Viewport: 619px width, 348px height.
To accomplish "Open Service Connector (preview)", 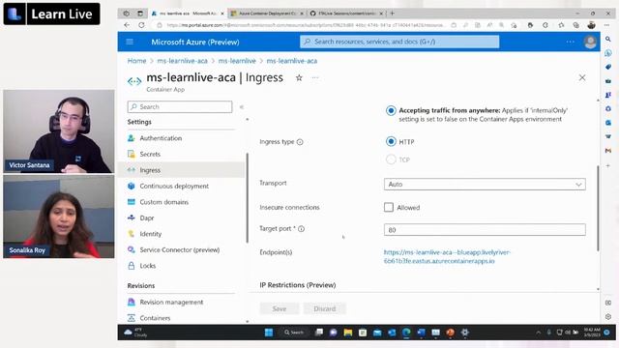I will [180, 249].
